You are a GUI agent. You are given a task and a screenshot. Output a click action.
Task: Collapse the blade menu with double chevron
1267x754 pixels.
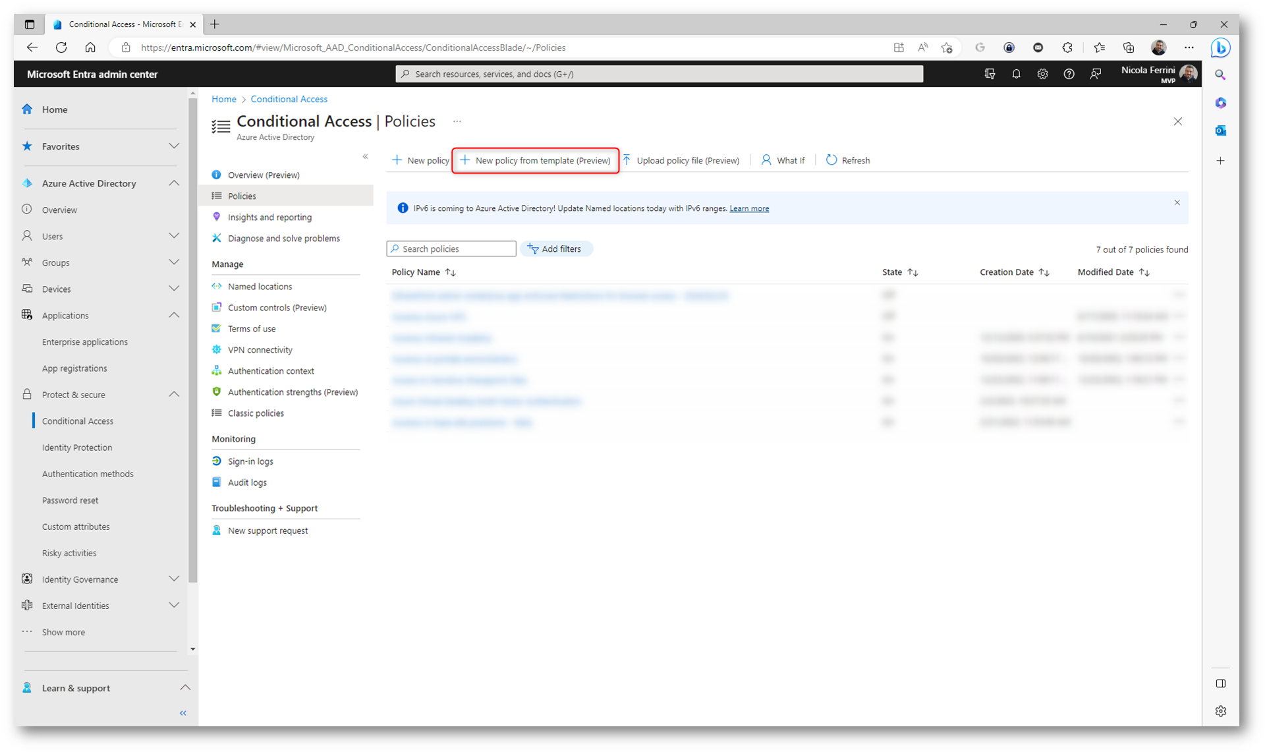(365, 156)
